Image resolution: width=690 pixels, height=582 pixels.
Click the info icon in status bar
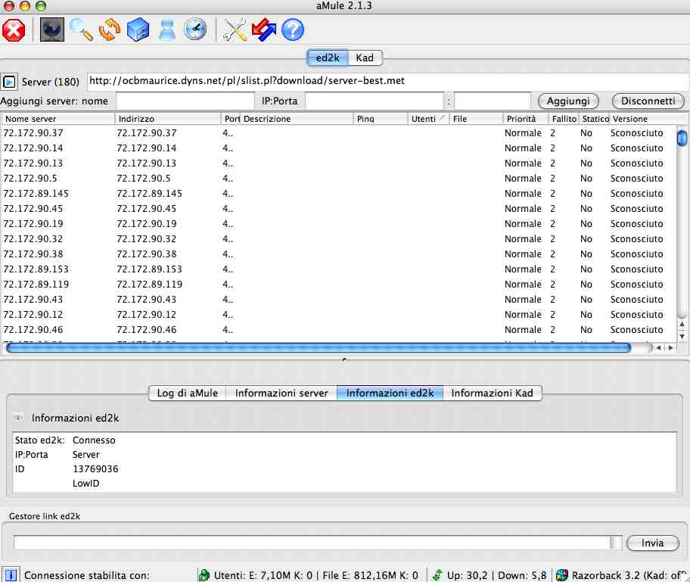[11, 575]
